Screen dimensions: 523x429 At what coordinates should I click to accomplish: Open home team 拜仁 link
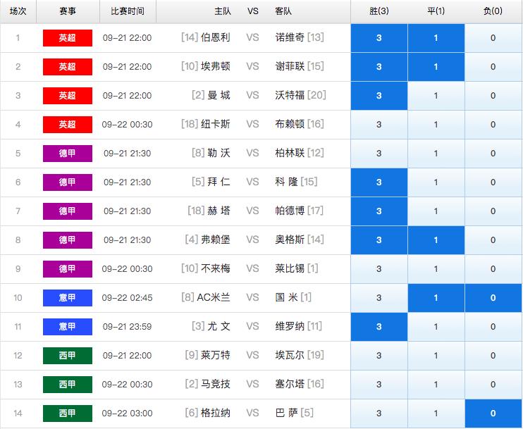coord(219,182)
